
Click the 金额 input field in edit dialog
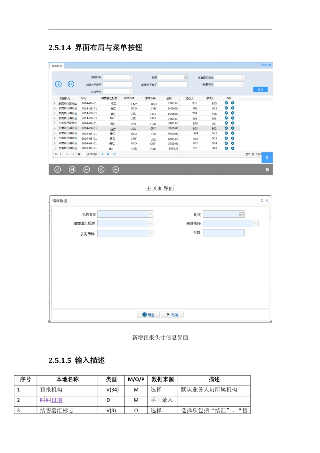(224, 233)
